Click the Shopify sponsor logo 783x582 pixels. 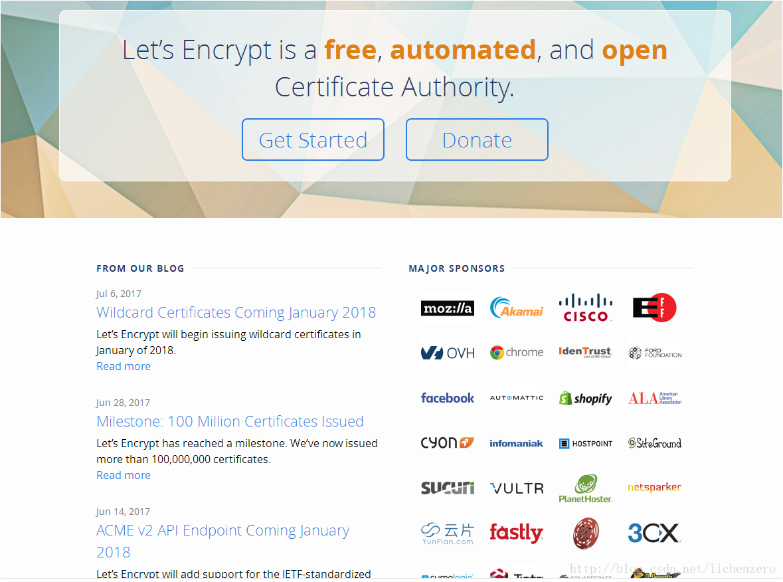point(585,398)
